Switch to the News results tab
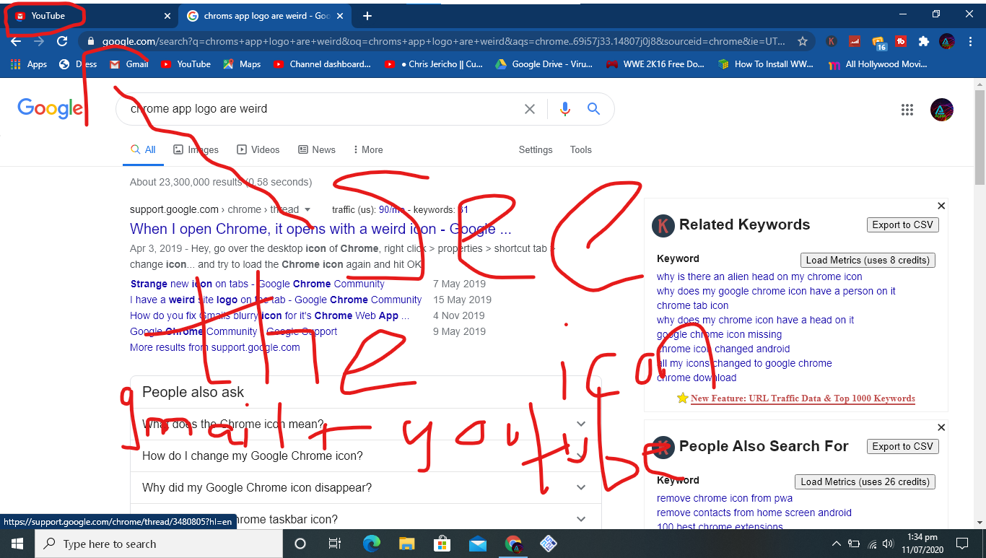The image size is (986, 558). 317,149
